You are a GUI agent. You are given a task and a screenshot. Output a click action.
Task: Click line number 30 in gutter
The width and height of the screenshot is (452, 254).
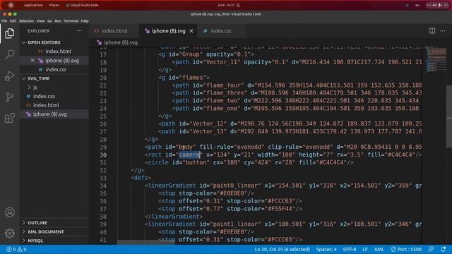point(103,155)
